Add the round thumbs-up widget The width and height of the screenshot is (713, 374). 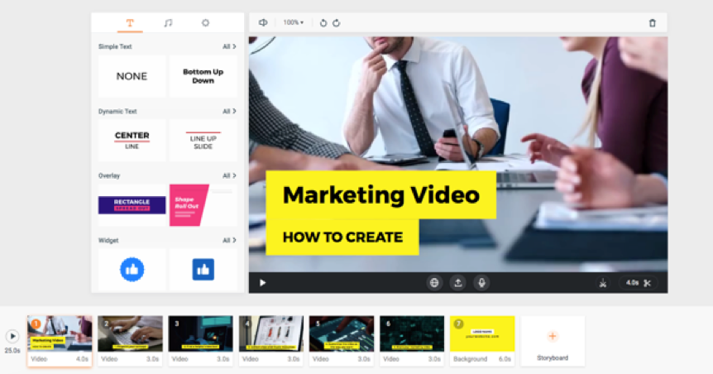coord(132,269)
